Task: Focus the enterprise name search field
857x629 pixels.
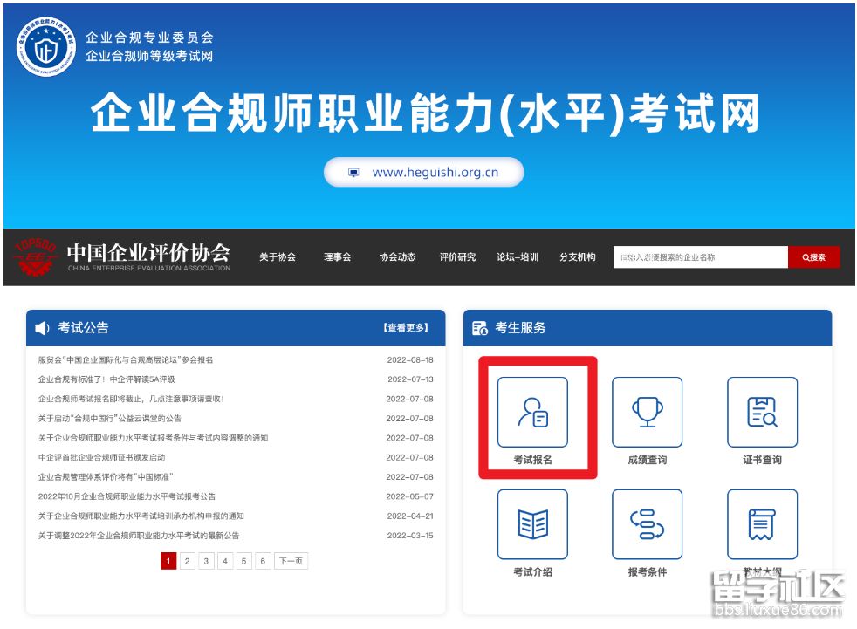Action: [x=700, y=257]
